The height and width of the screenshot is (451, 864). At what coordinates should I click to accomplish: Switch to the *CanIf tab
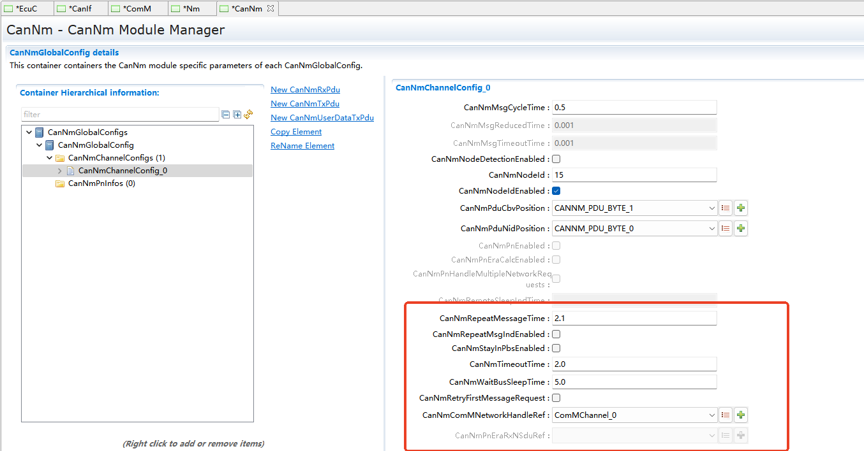click(80, 8)
